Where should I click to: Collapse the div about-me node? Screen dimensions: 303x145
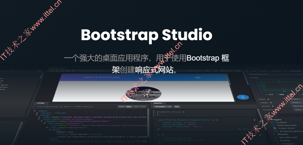point(47,127)
